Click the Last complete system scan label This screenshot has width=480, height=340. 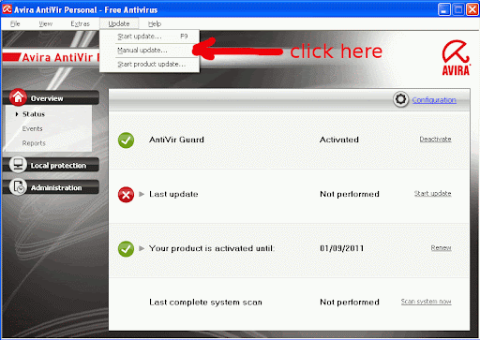(x=205, y=303)
